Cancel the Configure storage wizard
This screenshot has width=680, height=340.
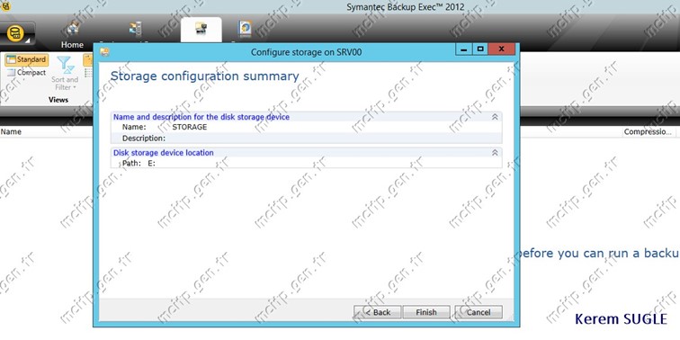point(479,312)
